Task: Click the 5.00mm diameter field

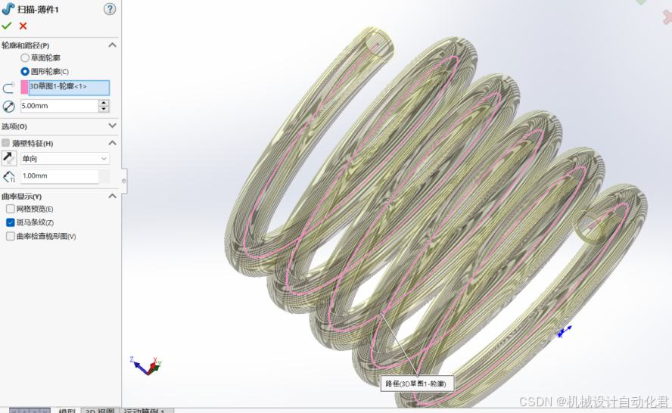Action: click(x=60, y=106)
